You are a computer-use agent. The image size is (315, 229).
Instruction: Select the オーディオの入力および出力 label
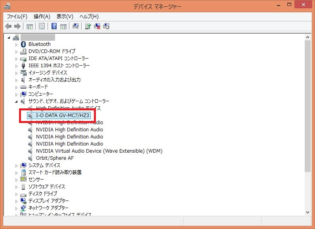(54, 80)
